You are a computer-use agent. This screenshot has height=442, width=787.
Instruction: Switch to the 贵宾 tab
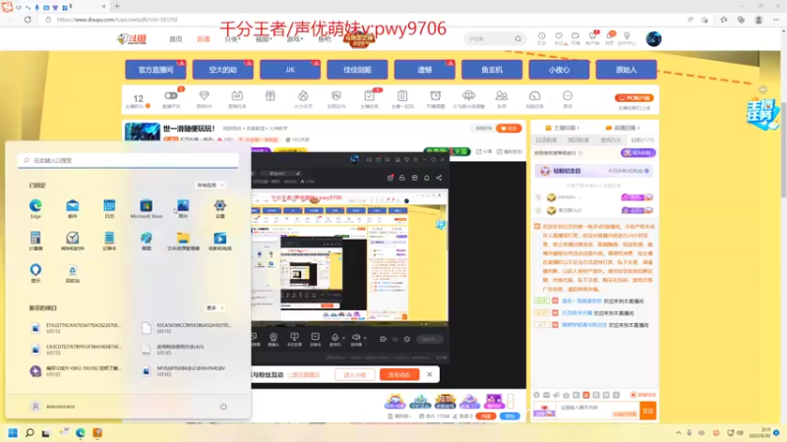[x=611, y=140]
